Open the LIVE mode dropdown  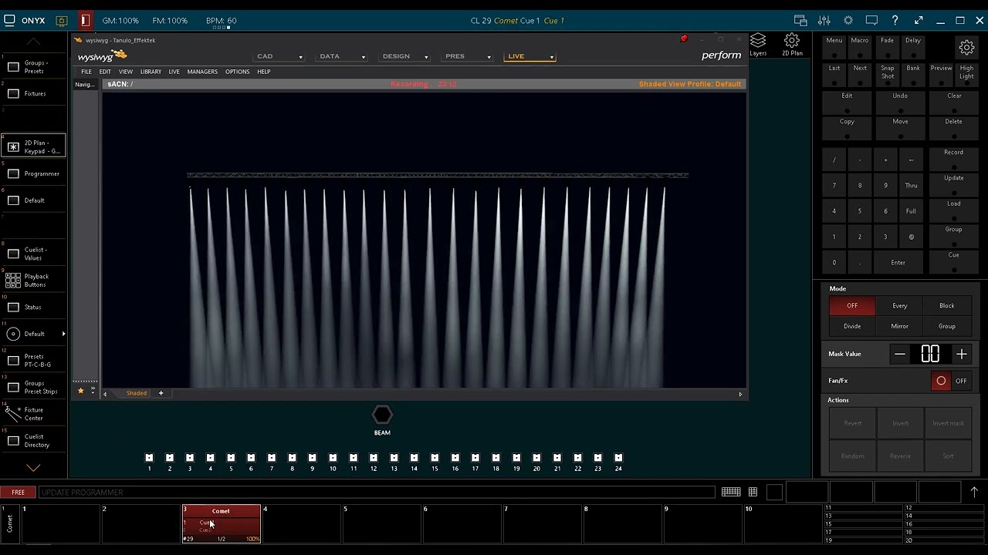pos(530,56)
